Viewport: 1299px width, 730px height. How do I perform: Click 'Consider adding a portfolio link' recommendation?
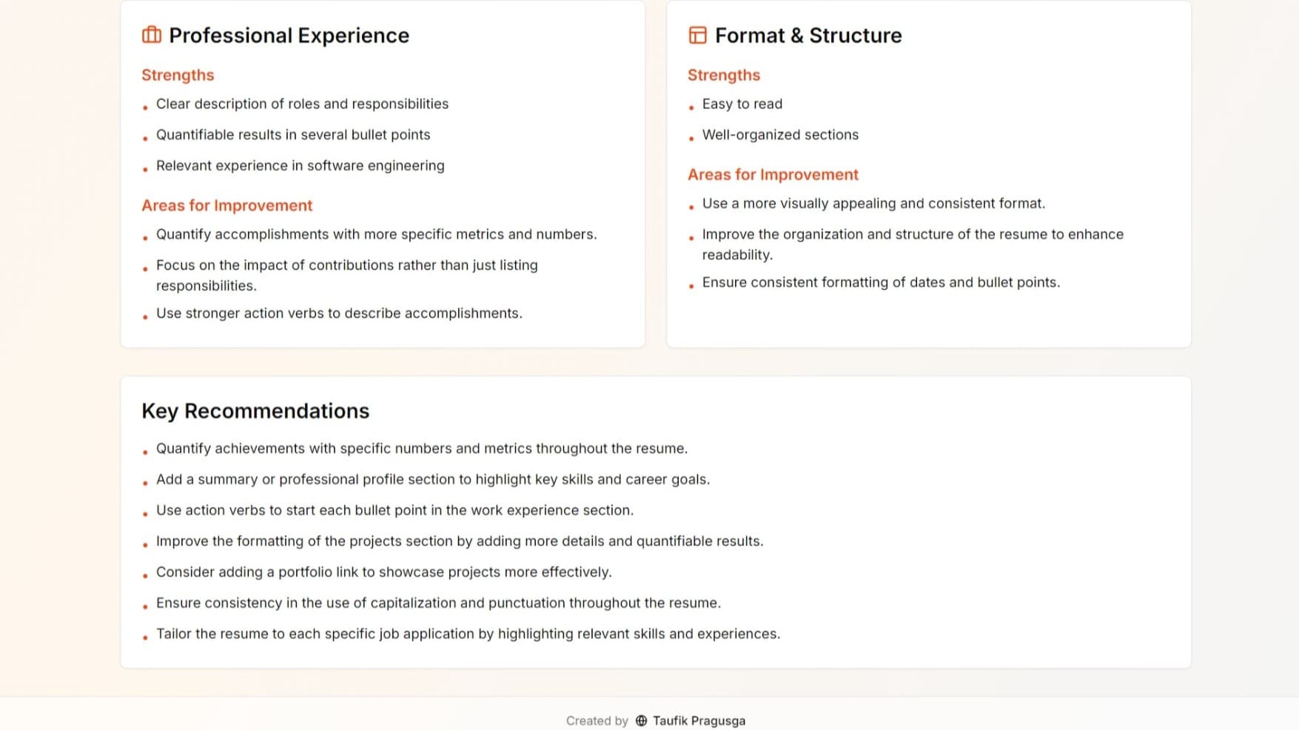(383, 572)
